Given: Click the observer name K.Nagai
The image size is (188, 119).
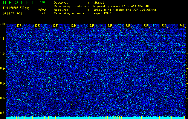Looking at the screenshot, I should 98,2.
